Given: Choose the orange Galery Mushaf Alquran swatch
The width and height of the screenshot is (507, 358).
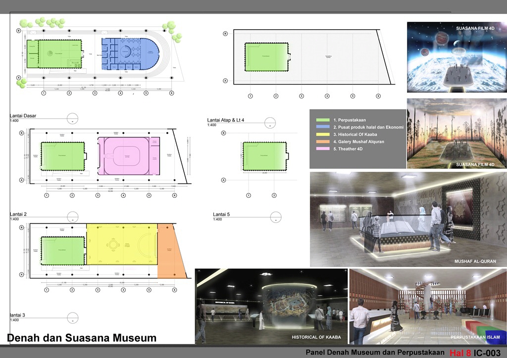Looking at the screenshot, I should pos(323,142).
